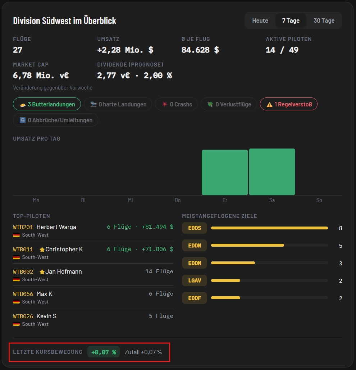Open pilot ID WTB002
This screenshot has width=356, height=370.
[x=23, y=271]
